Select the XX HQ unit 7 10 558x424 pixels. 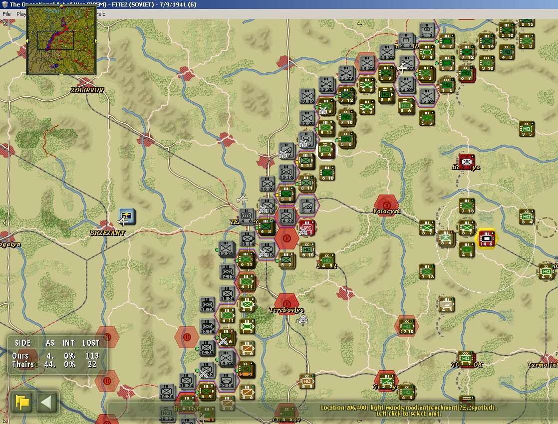tap(346, 118)
